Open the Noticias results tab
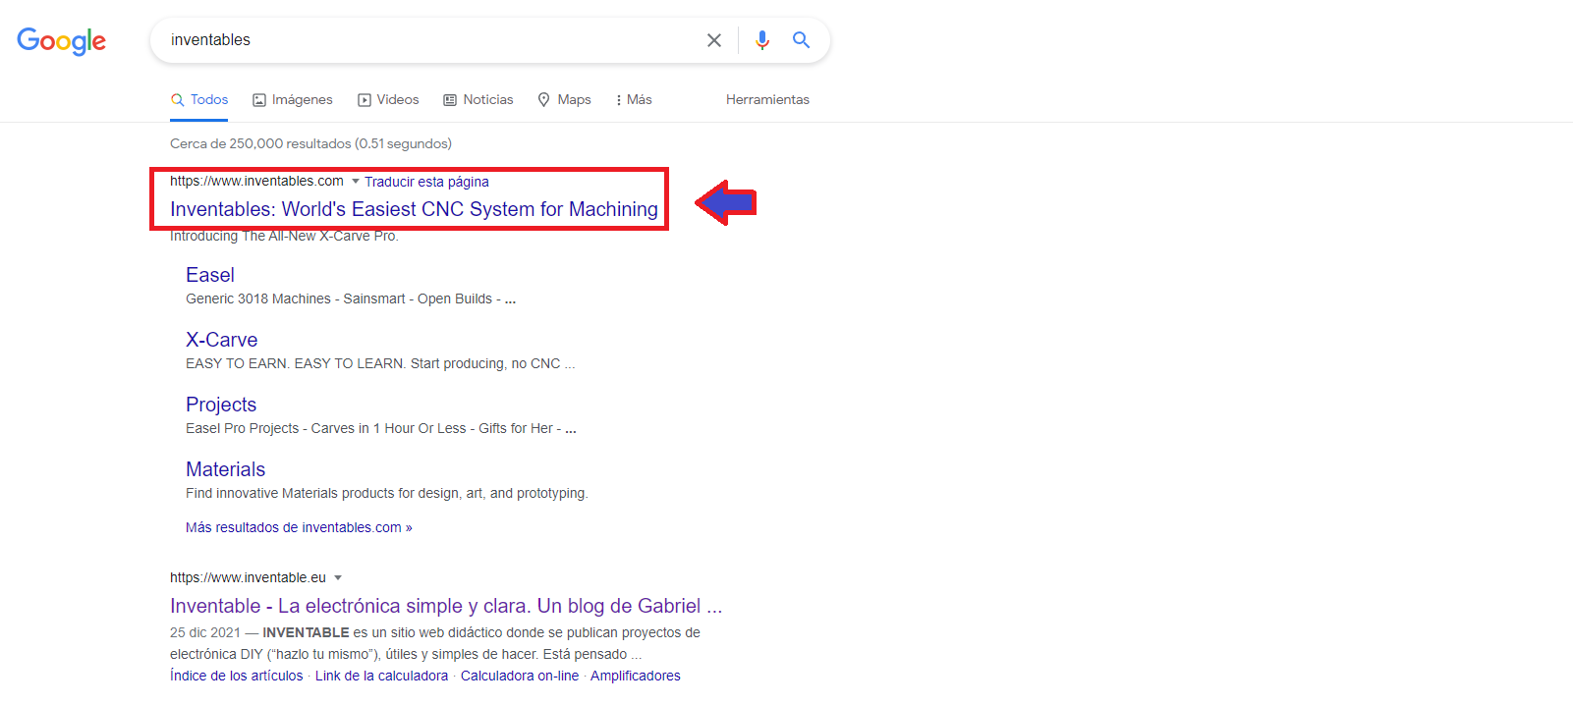The width and height of the screenshot is (1573, 705). tap(478, 100)
